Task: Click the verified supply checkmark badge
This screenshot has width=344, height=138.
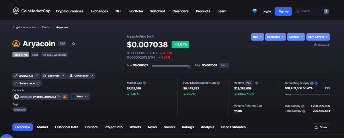Action: [x=316, y=83]
